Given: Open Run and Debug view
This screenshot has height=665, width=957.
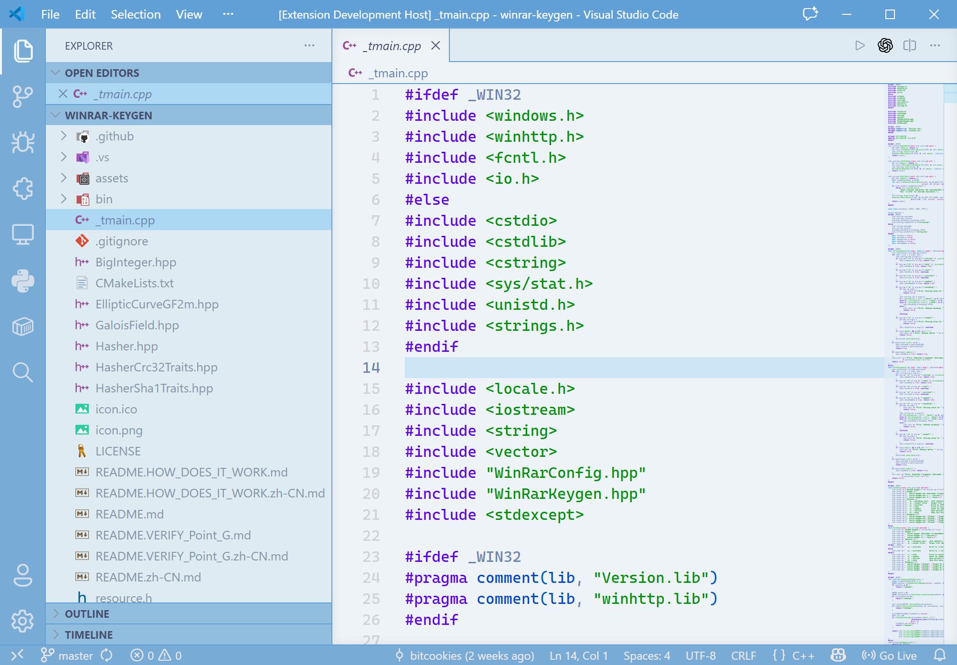Looking at the screenshot, I should click(23, 142).
